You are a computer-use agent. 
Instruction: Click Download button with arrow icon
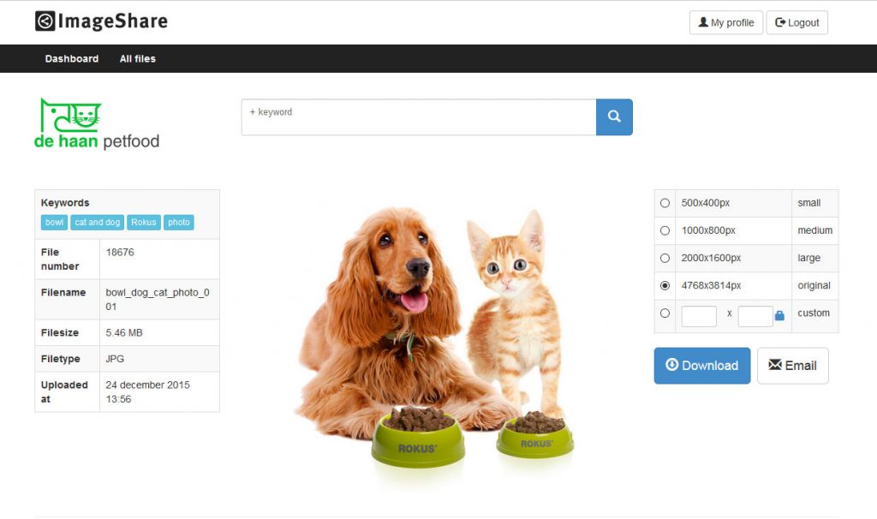pyautogui.click(x=702, y=366)
